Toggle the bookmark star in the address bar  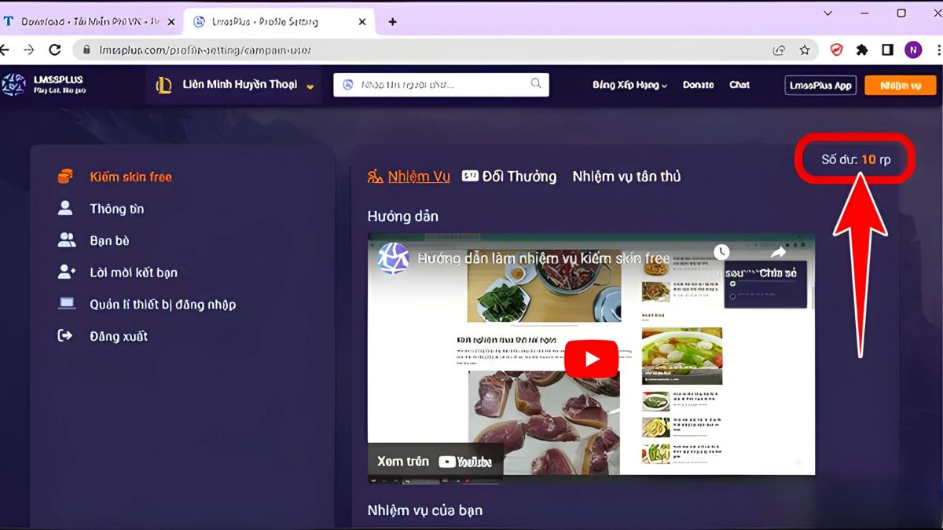(805, 49)
